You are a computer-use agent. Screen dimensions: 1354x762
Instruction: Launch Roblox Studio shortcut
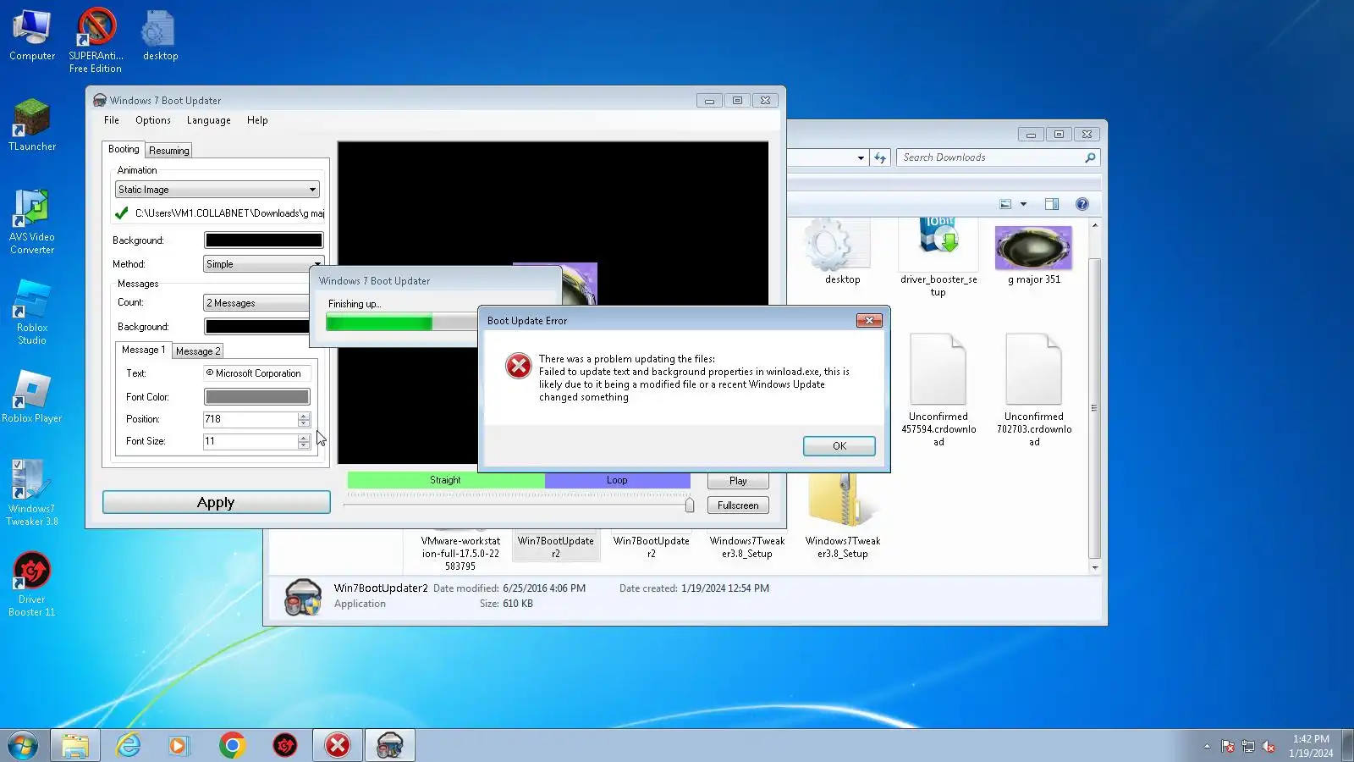point(32,312)
